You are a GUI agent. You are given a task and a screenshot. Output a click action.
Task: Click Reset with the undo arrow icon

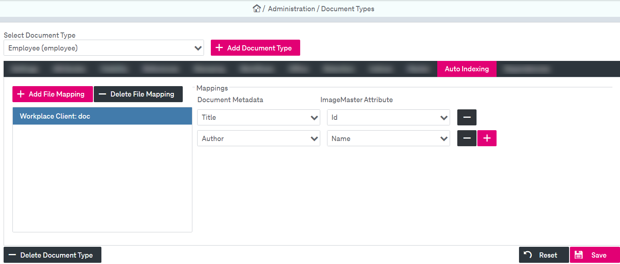(x=543, y=255)
